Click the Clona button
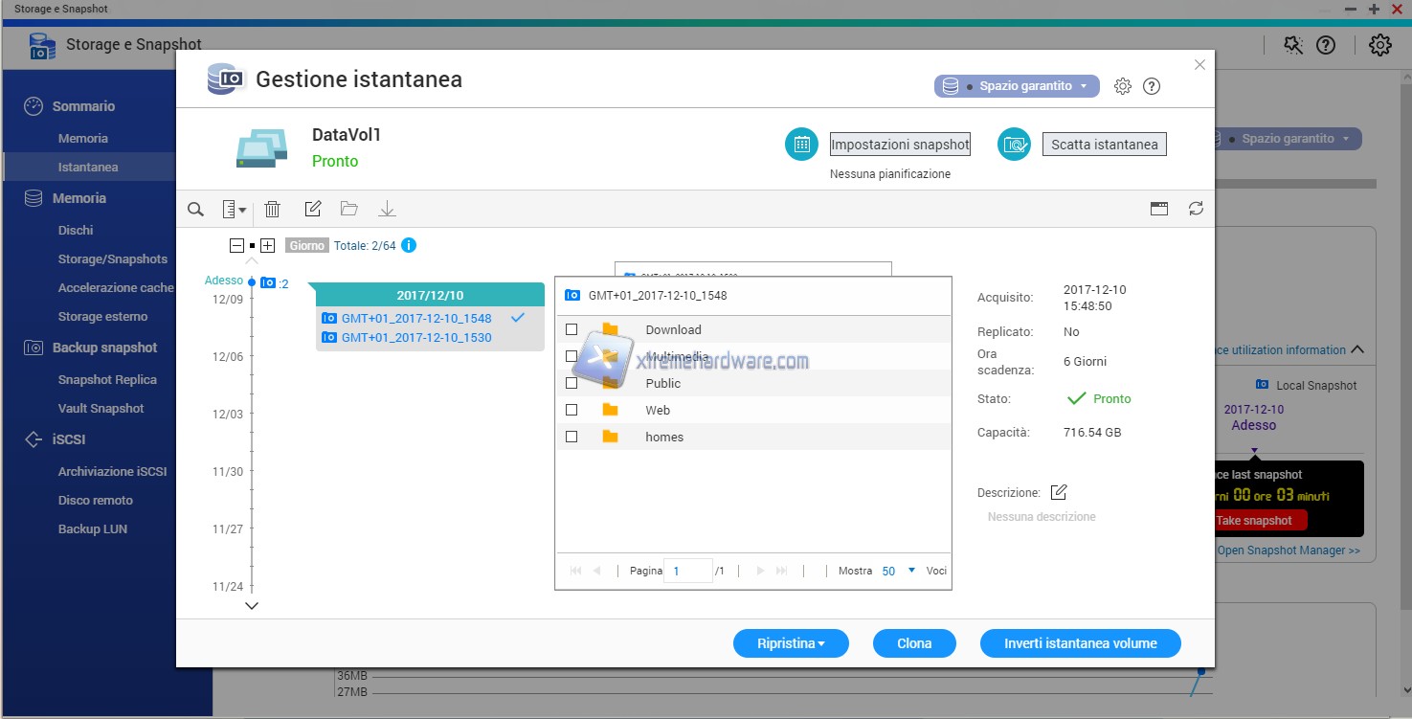1412x719 pixels. pyautogui.click(x=914, y=643)
